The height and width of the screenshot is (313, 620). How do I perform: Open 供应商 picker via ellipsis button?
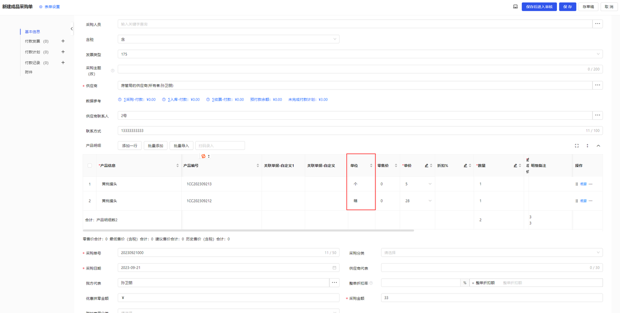[598, 85]
